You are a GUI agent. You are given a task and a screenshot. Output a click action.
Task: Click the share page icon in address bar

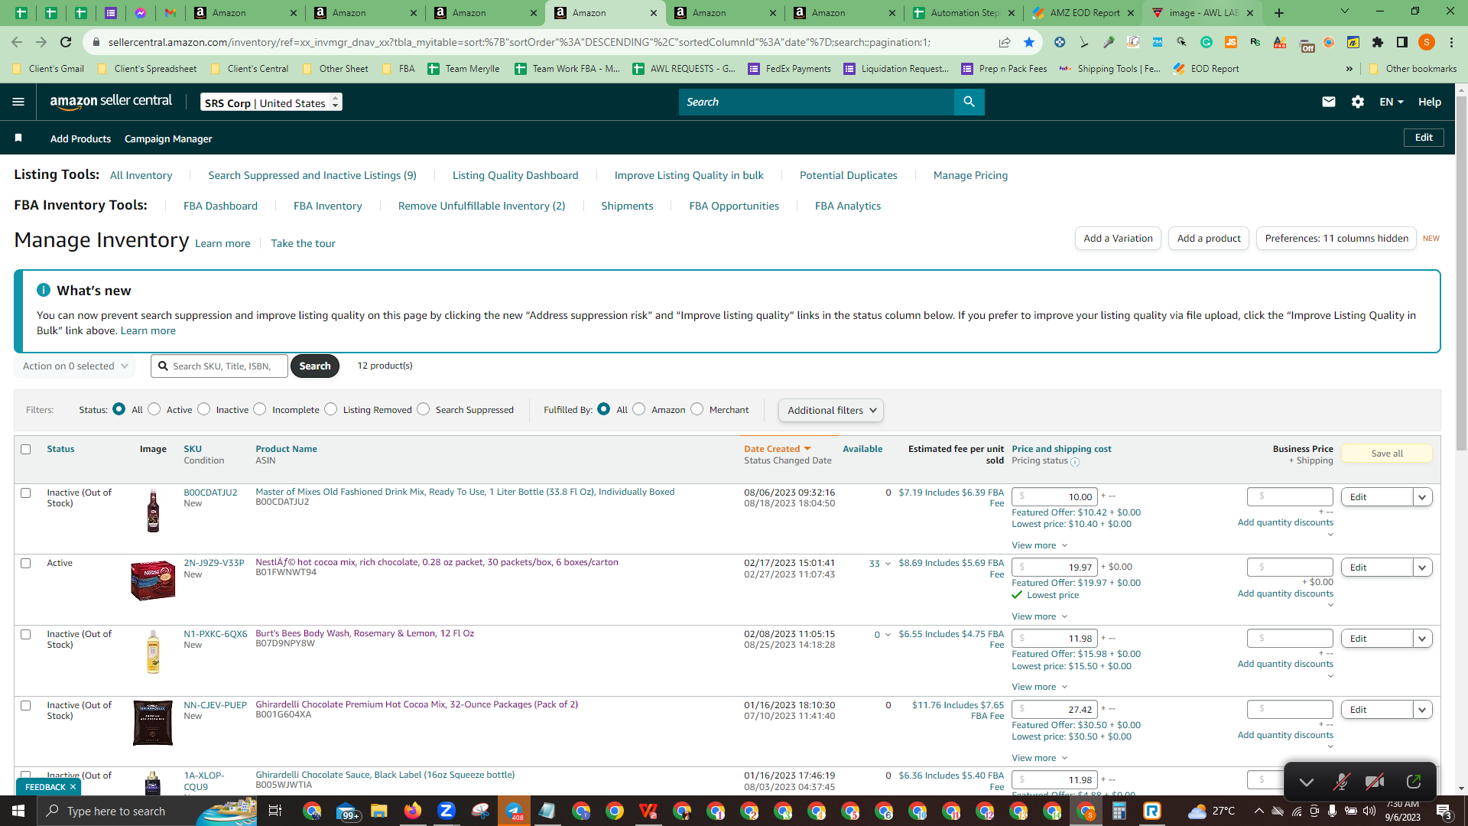1005,42
